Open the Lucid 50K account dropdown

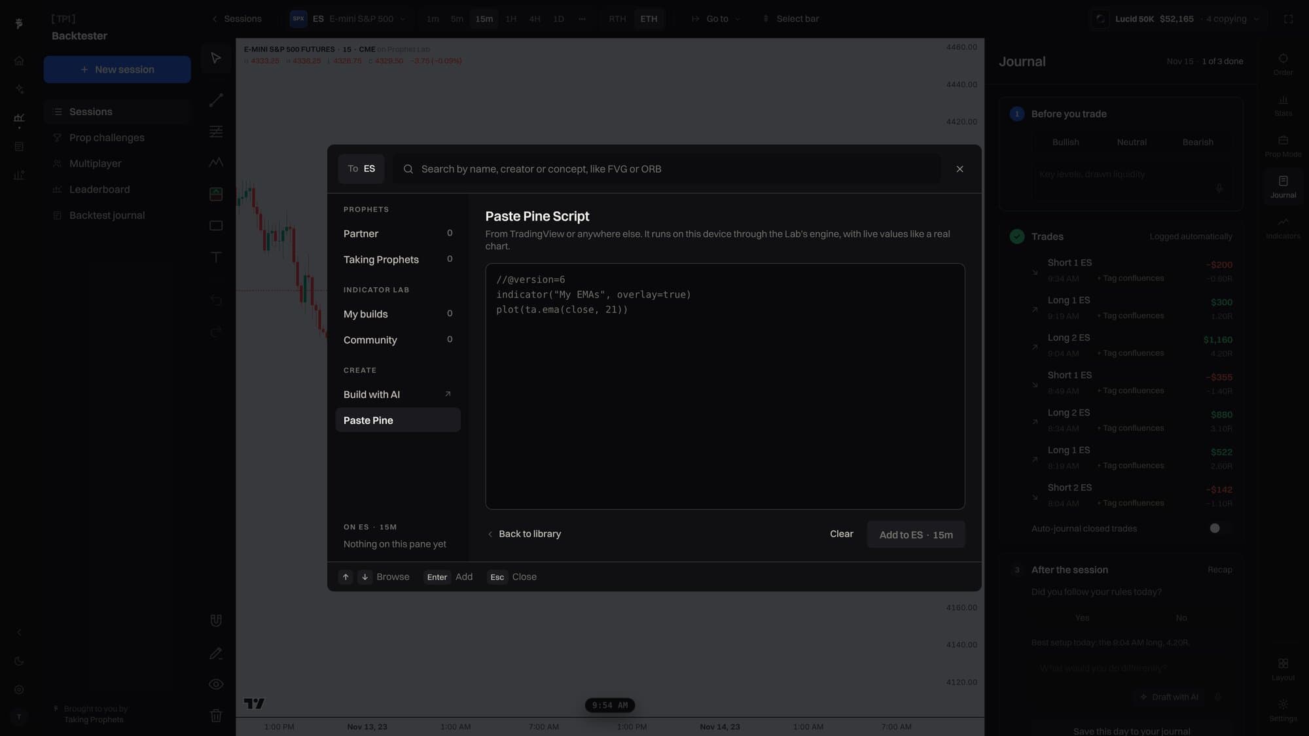point(1177,19)
